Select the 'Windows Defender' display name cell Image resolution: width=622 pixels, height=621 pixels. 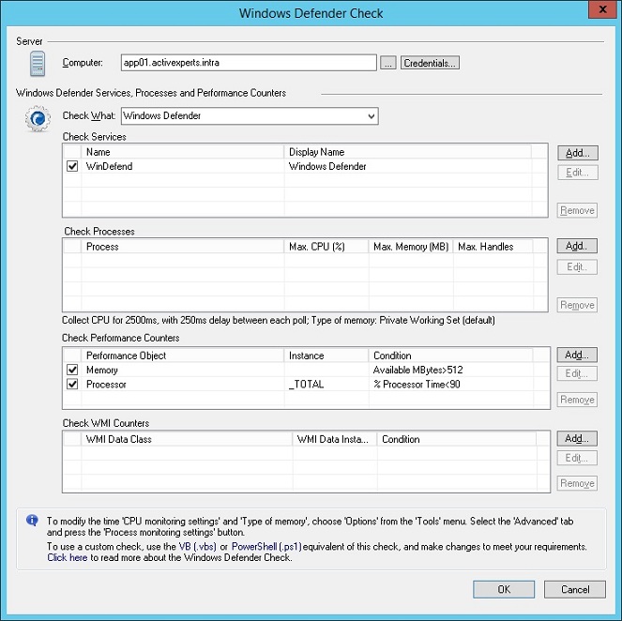pos(327,166)
